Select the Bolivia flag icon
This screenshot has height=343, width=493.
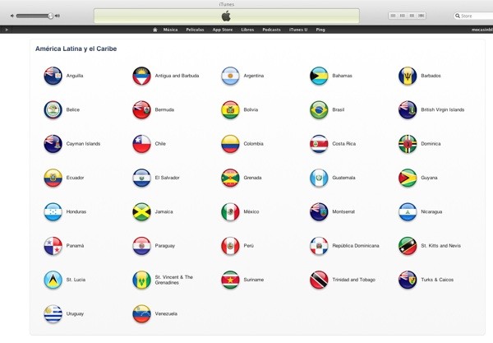[x=230, y=110]
